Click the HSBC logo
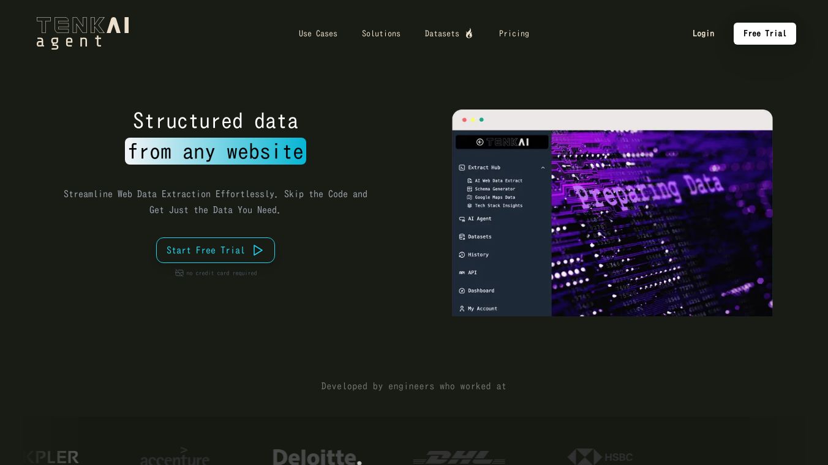 (x=600, y=456)
